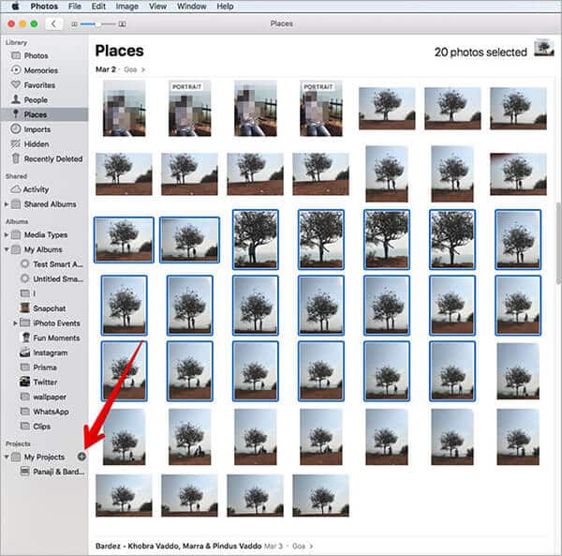The width and height of the screenshot is (562, 556).
Task: Click Bardez - Khobra Vaddo section heading
Action: (178, 546)
